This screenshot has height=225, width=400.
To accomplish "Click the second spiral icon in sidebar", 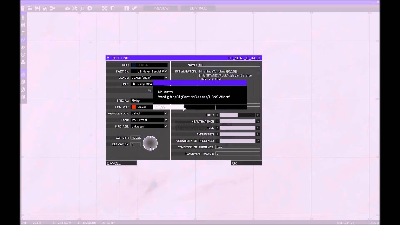I will pyautogui.click(x=23, y=82).
